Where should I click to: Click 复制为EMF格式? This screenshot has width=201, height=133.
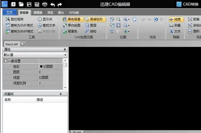pos(19,25)
